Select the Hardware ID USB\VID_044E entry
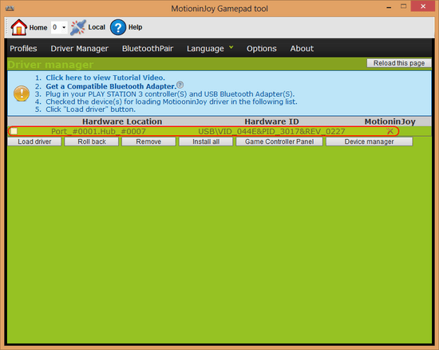This screenshot has width=439, height=350. [271, 131]
